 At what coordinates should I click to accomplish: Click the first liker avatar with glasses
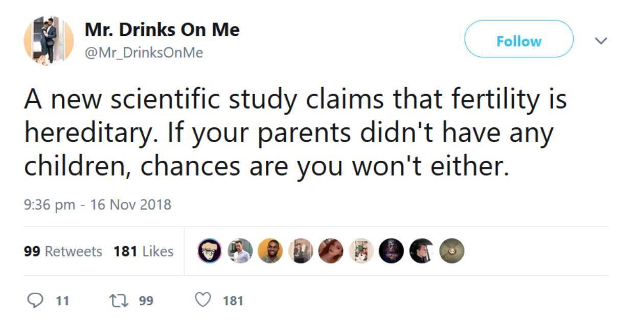pyautogui.click(x=210, y=251)
